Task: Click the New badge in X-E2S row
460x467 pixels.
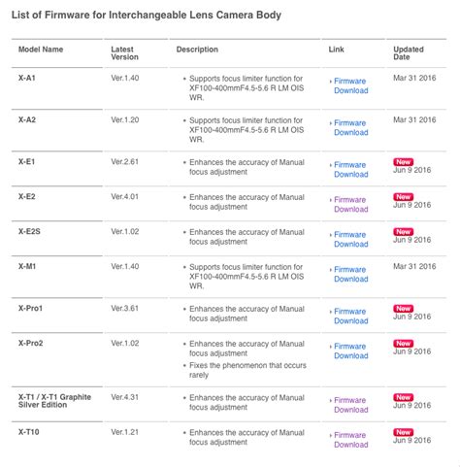Action: pos(403,232)
